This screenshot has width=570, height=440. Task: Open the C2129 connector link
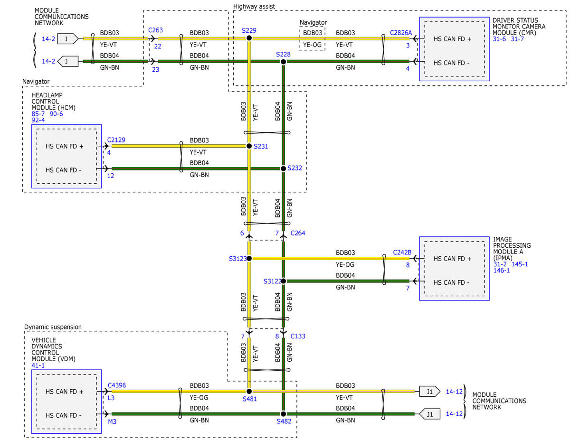point(116,140)
